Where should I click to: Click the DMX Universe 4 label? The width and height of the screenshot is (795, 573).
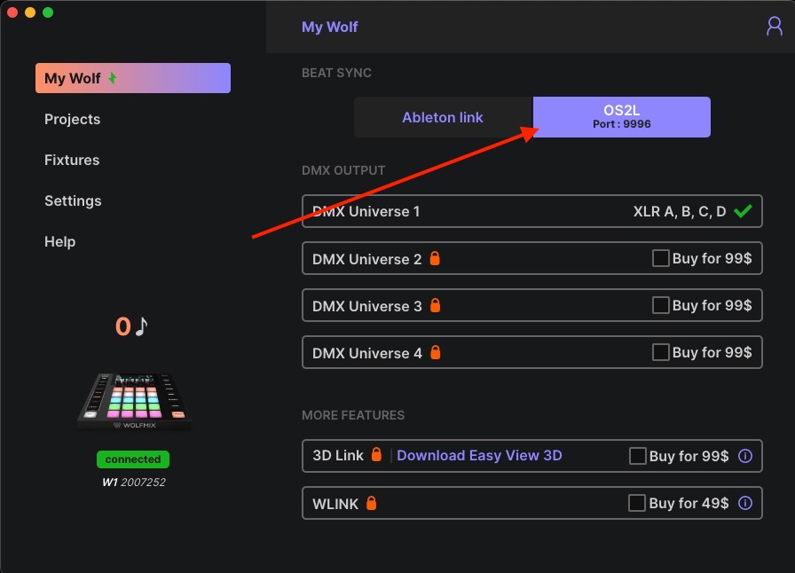[367, 353]
